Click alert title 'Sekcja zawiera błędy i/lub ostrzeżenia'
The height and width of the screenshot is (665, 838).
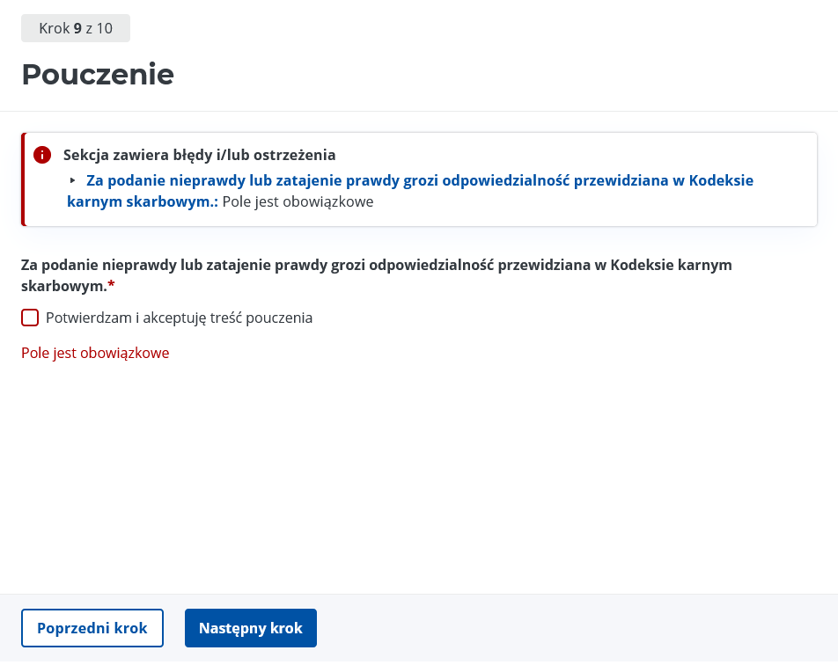[199, 155]
